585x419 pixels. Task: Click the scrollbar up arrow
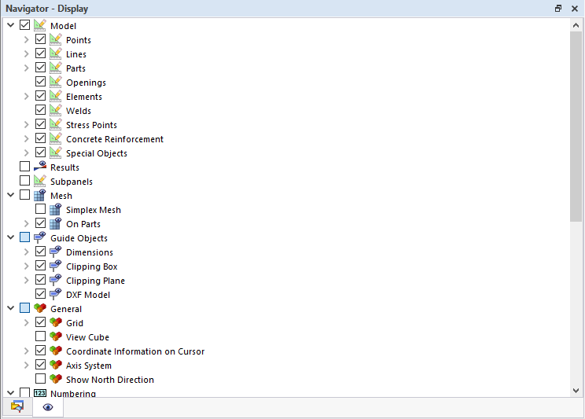pos(576,25)
